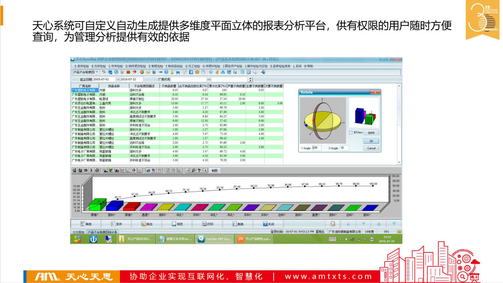Click the Apply button in Rotate dialog

(x=371, y=132)
